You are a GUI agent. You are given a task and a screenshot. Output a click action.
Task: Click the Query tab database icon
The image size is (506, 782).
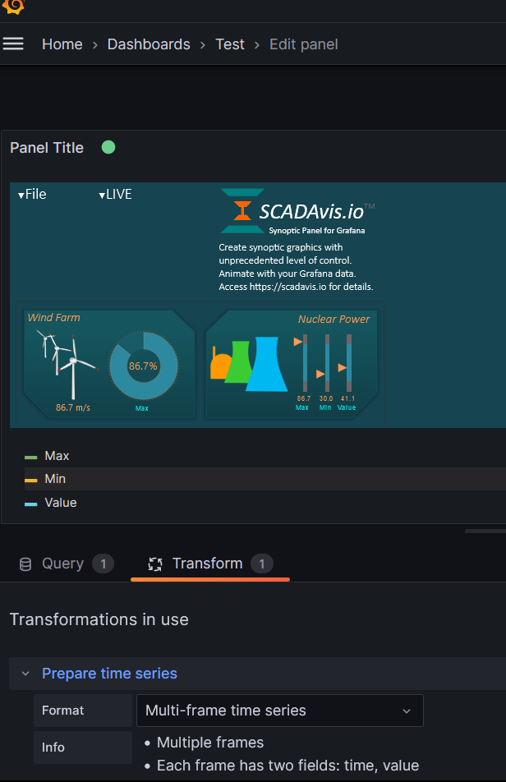click(x=25, y=563)
